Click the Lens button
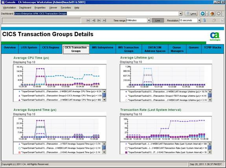Viewport: 226px width, 168px height. 191,13
